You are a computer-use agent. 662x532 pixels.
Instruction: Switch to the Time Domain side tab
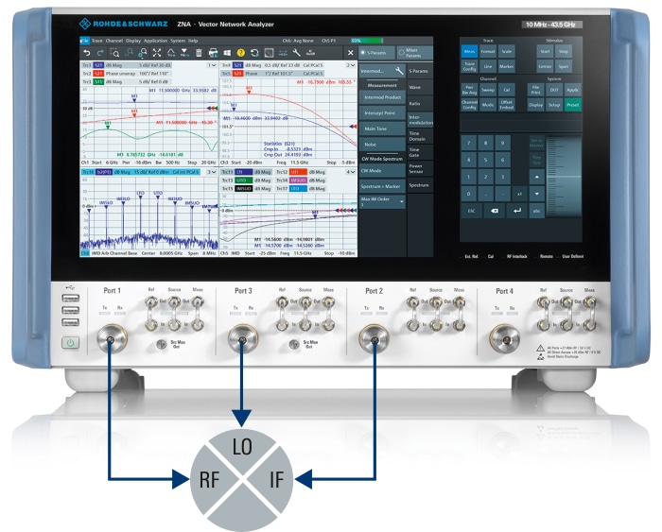[x=421, y=136]
